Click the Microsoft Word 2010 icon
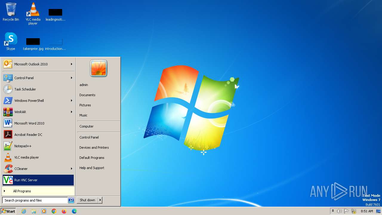382x215 pixels. pos(8,123)
